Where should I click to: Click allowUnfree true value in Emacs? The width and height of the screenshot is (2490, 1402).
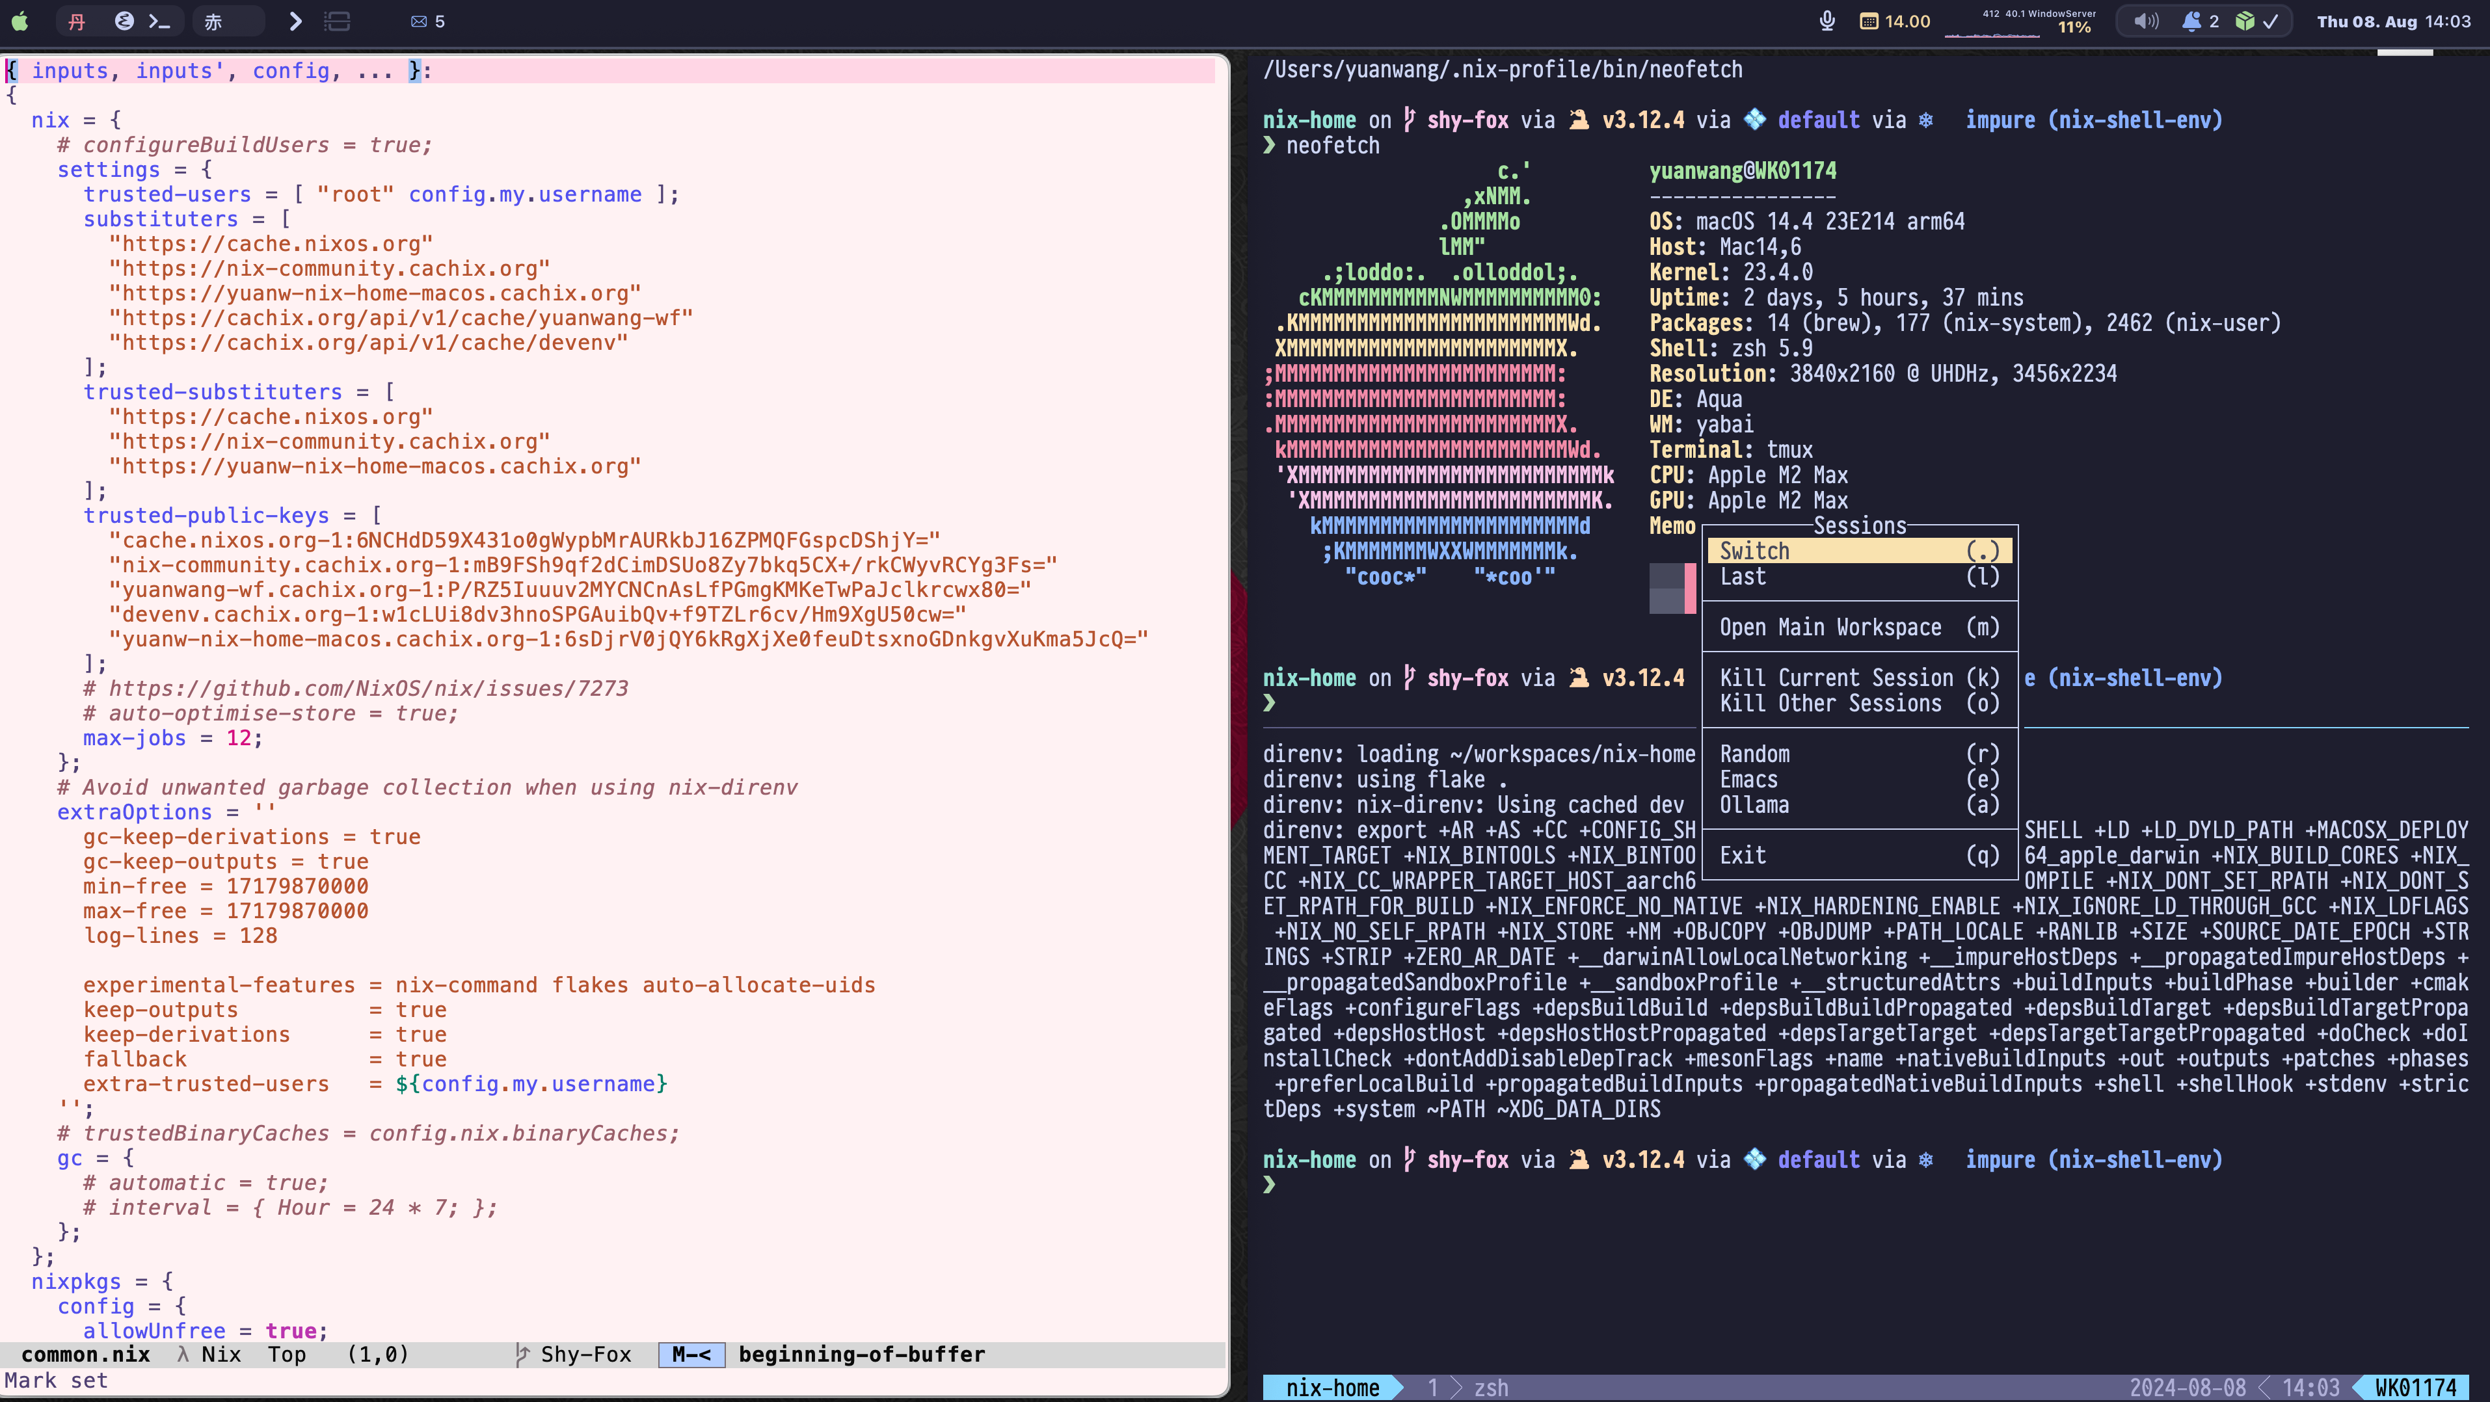[291, 1330]
